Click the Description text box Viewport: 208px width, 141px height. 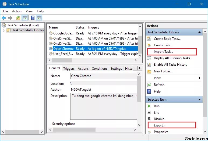(x=104, y=106)
